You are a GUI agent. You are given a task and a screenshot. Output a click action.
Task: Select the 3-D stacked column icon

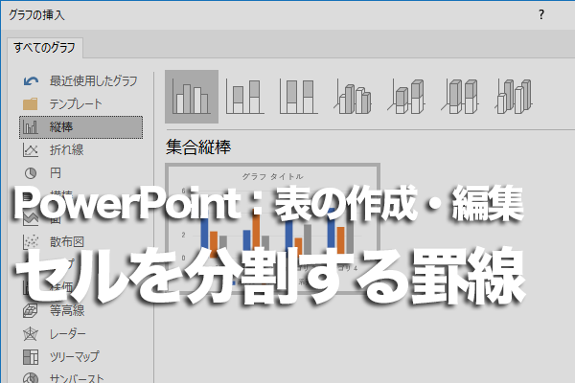[406, 97]
